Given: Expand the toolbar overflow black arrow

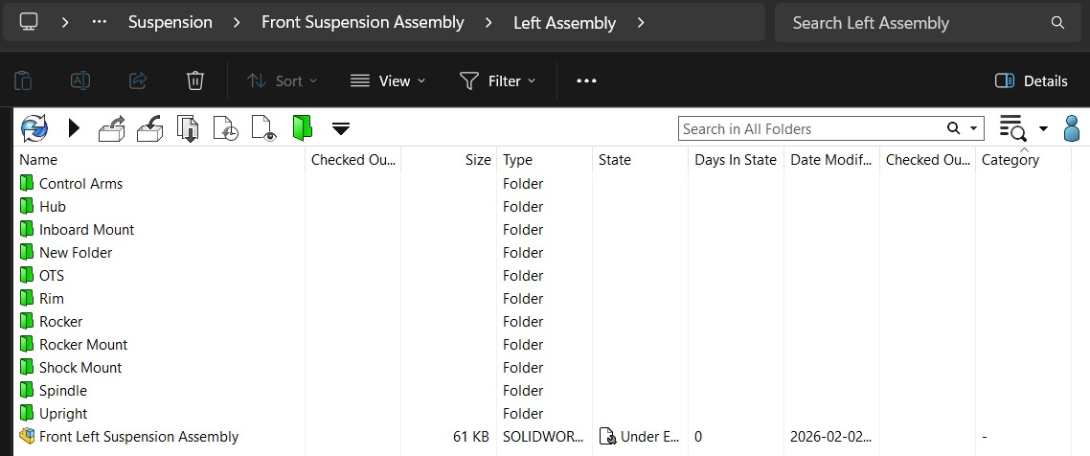Looking at the screenshot, I should tap(341, 128).
